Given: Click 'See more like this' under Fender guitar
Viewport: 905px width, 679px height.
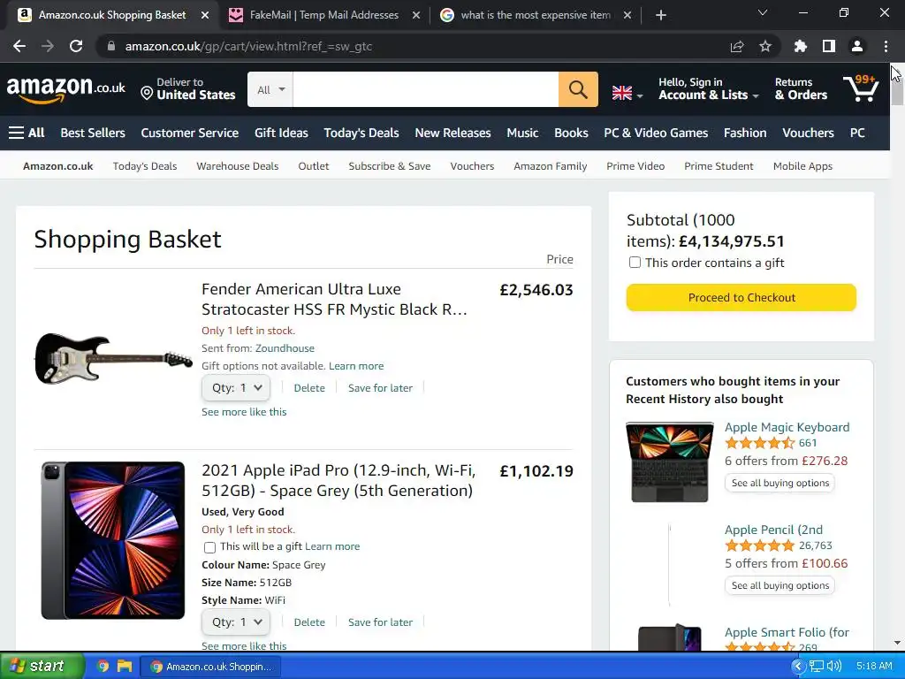Looking at the screenshot, I should coord(244,412).
